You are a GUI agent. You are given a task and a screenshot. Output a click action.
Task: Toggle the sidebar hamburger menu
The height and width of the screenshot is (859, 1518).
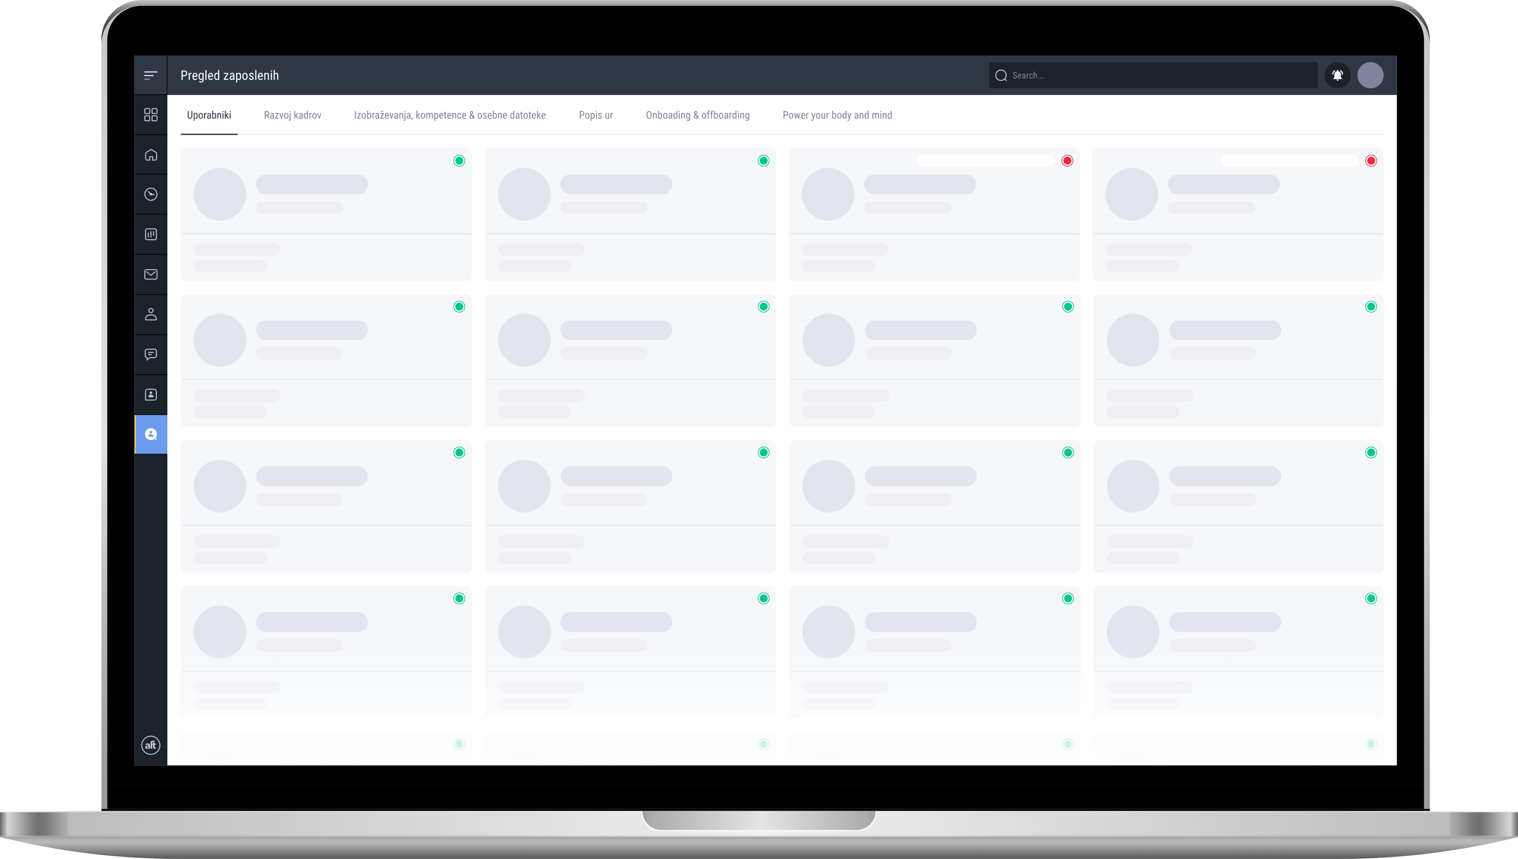point(151,75)
